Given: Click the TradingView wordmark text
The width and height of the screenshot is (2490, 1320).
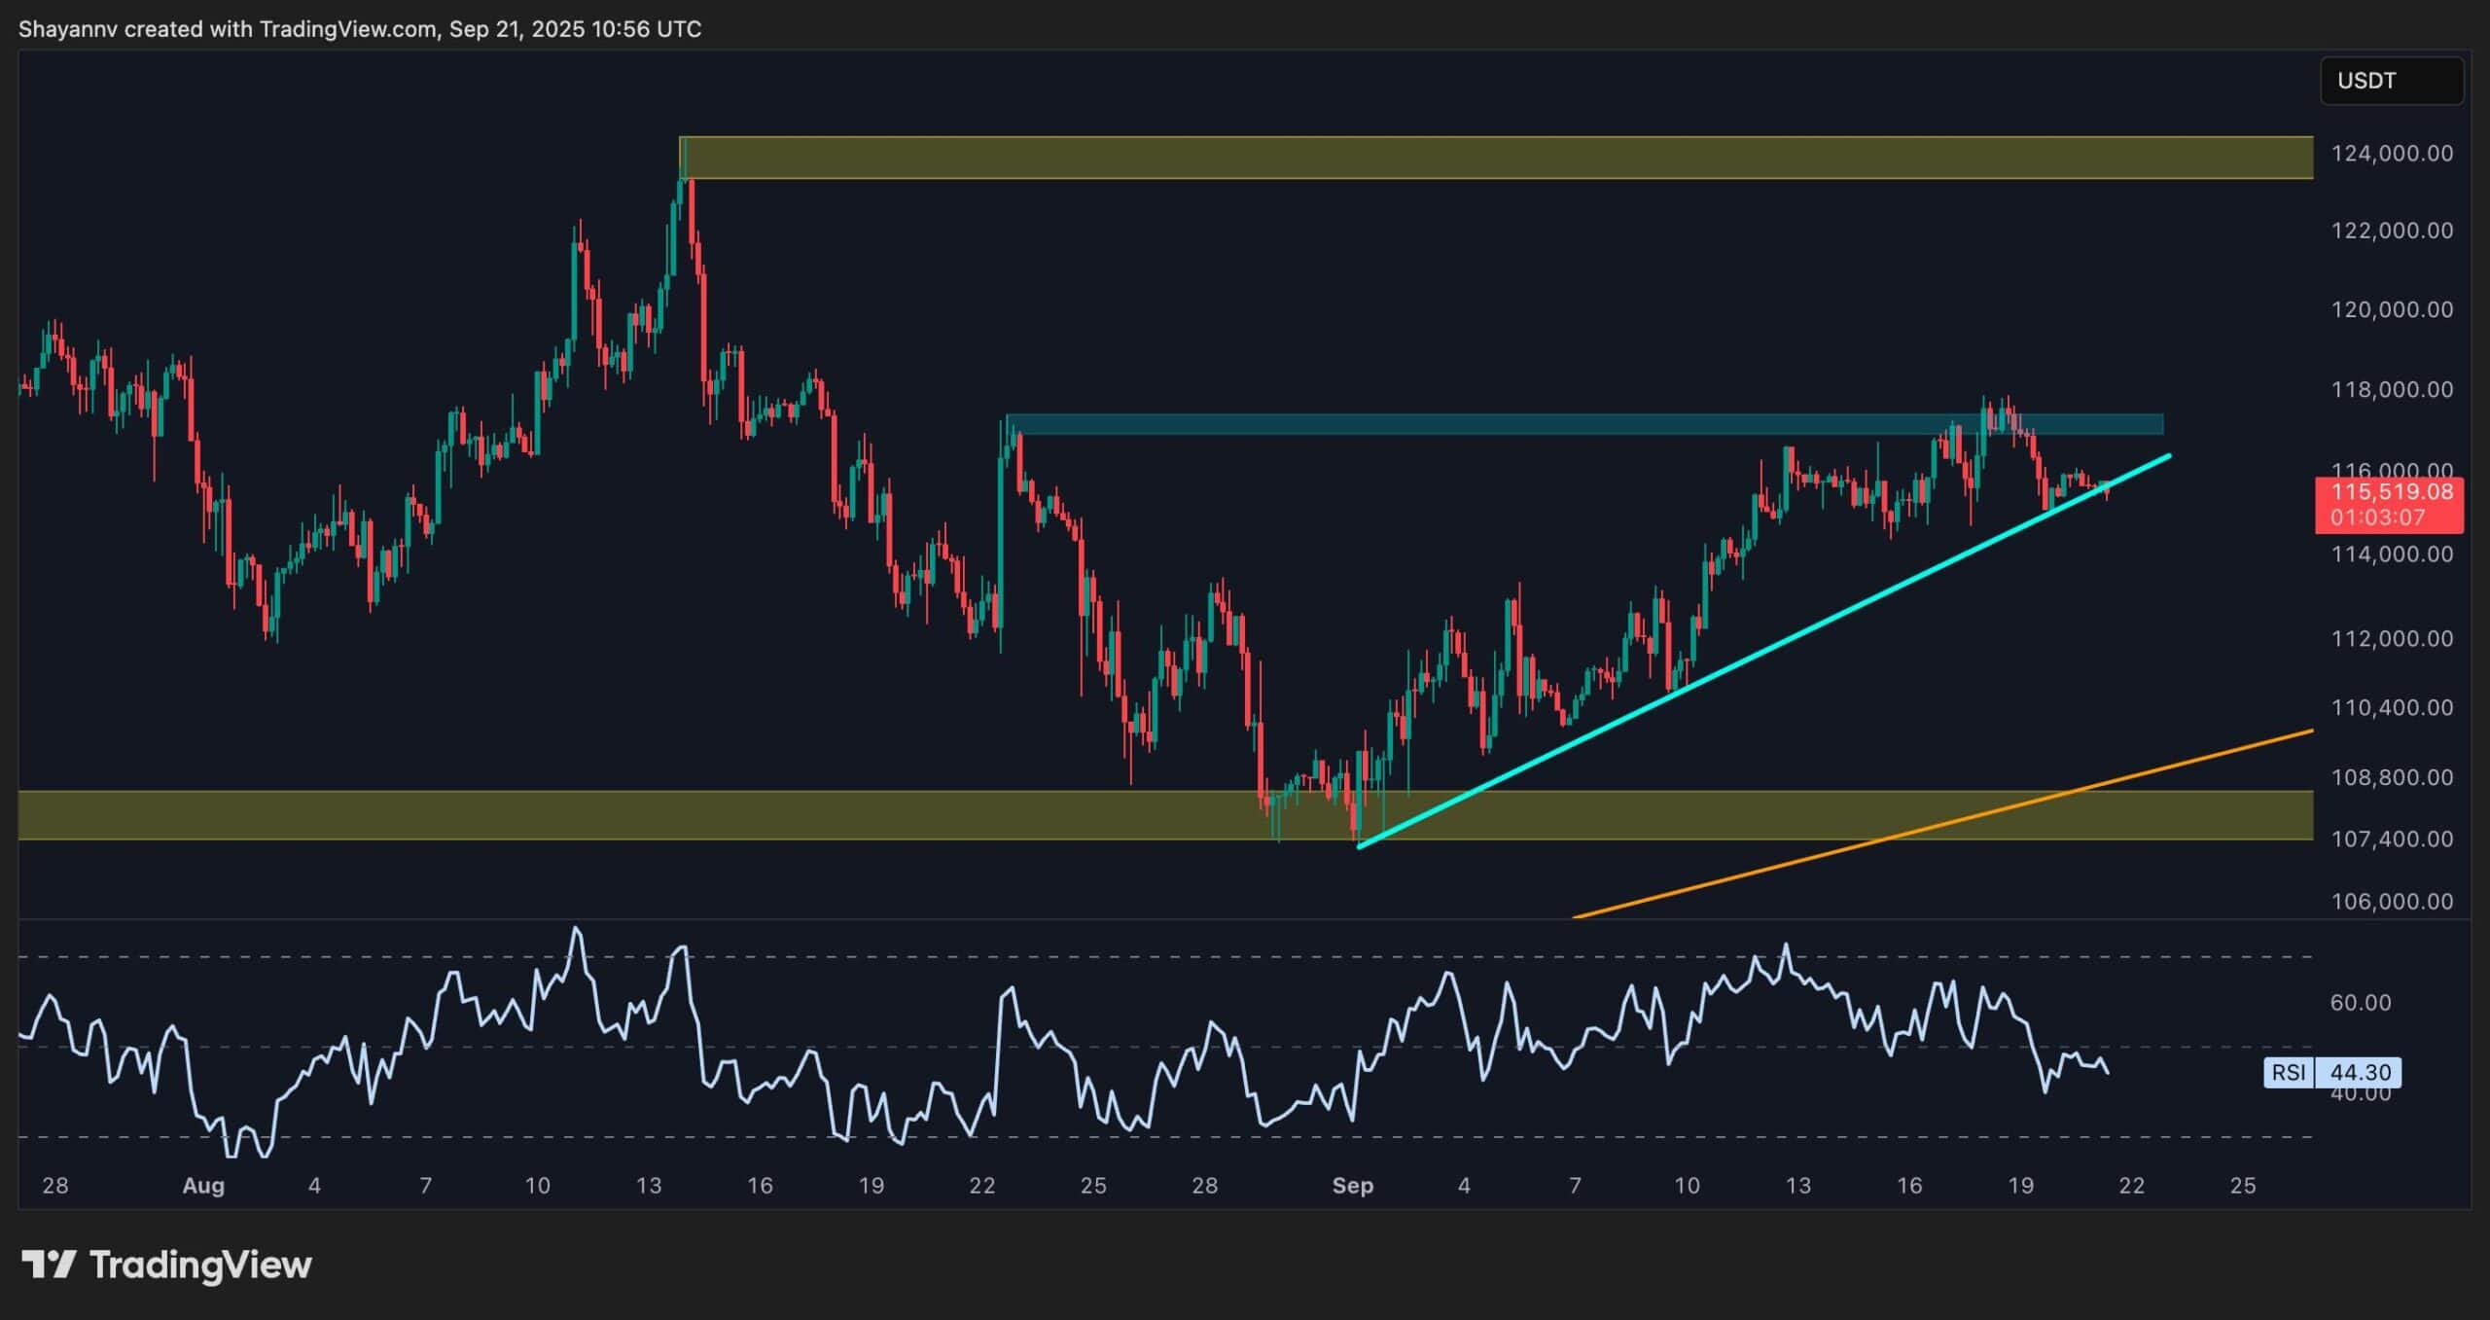Looking at the screenshot, I should click(200, 1265).
